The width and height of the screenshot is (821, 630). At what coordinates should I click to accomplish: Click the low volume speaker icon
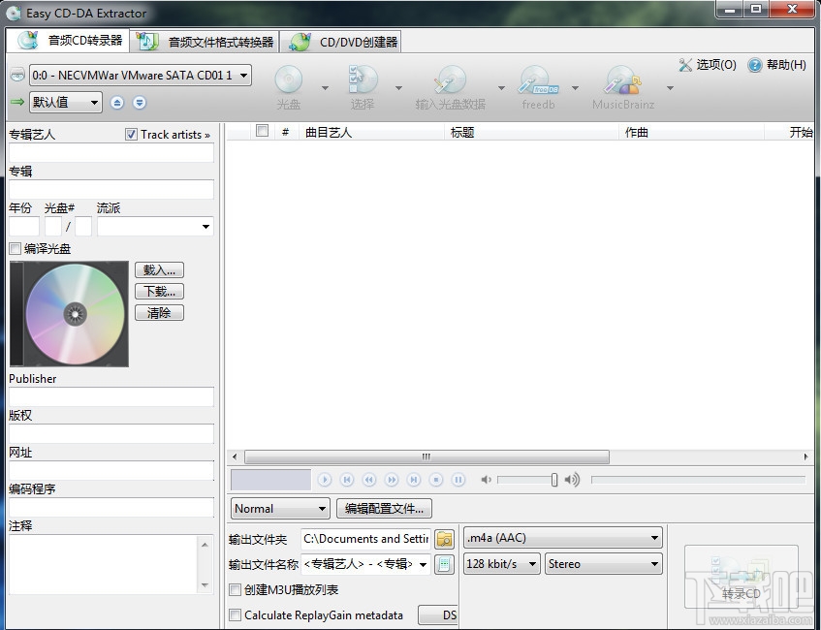coord(486,479)
